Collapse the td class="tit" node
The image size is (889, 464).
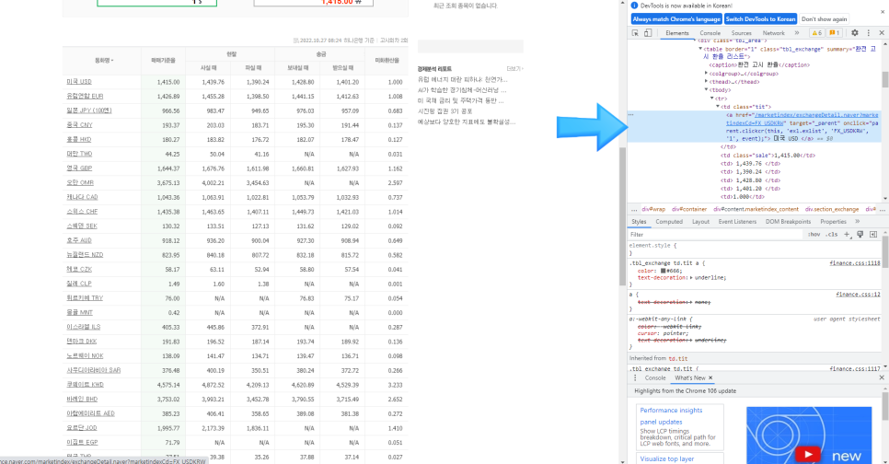pyautogui.click(x=718, y=107)
